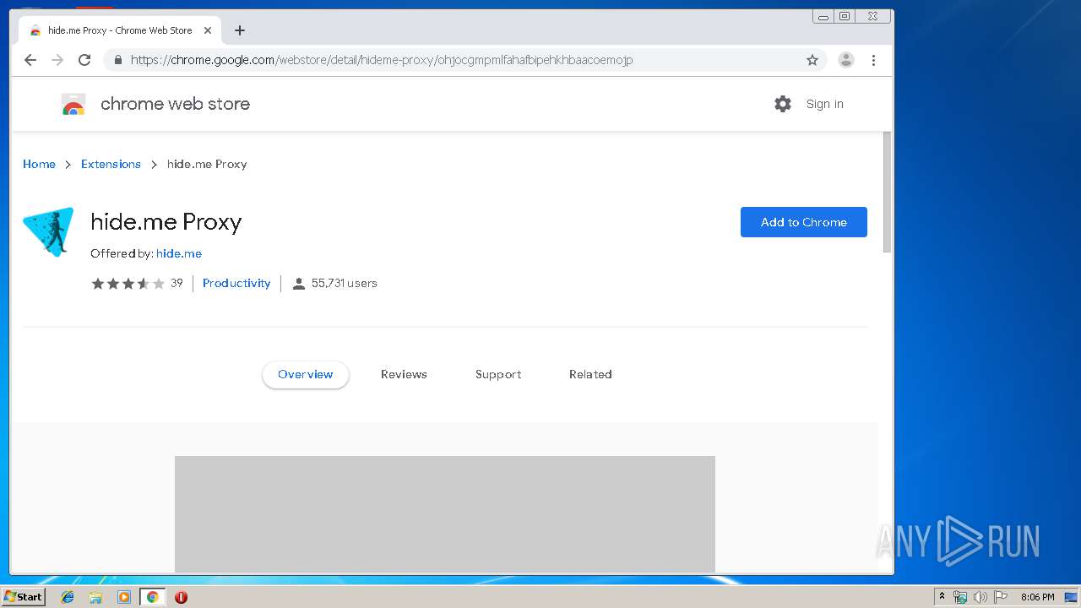Click the volume speaker tray icon
Viewport: 1081px width, 608px height.
[980, 597]
